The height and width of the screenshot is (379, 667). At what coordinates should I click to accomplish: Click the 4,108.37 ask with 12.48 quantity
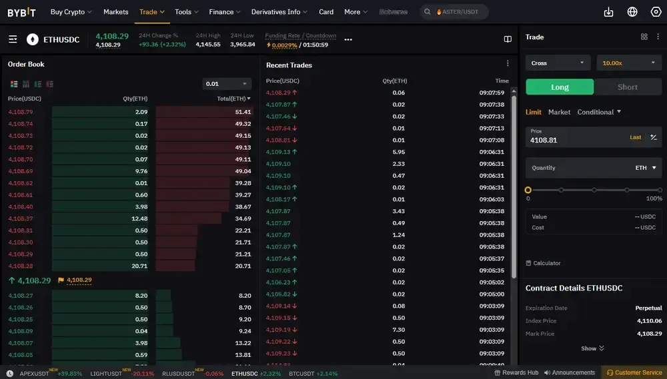tap(130, 218)
